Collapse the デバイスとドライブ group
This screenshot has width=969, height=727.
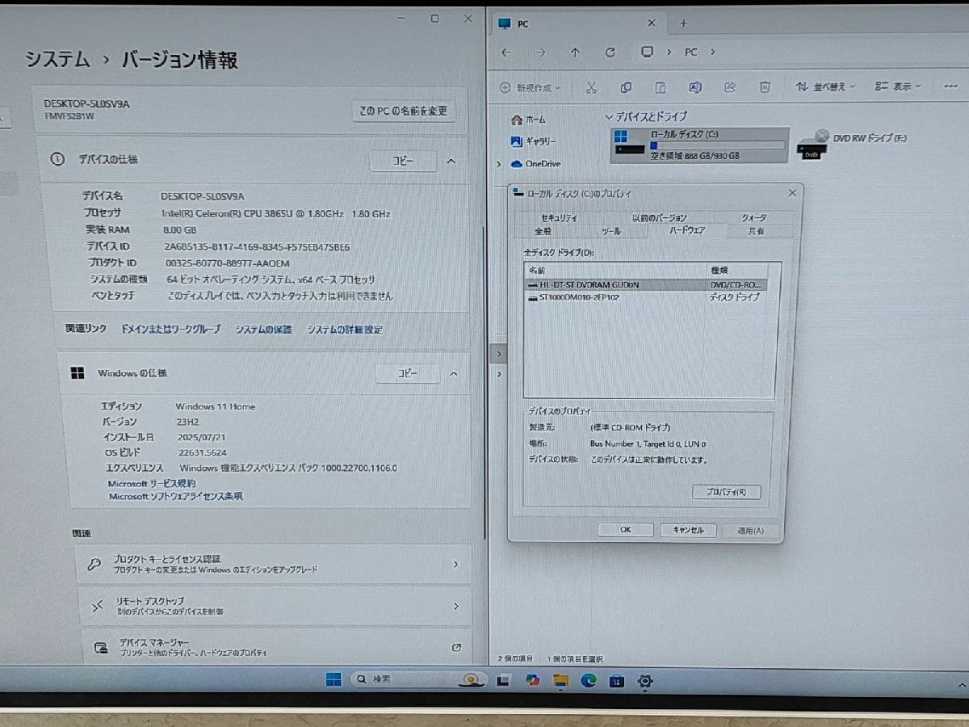pyautogui.click(x=610, y=116)
